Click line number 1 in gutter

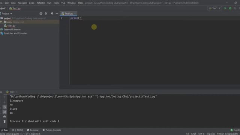pyautogui.click(x=61, y=18)
